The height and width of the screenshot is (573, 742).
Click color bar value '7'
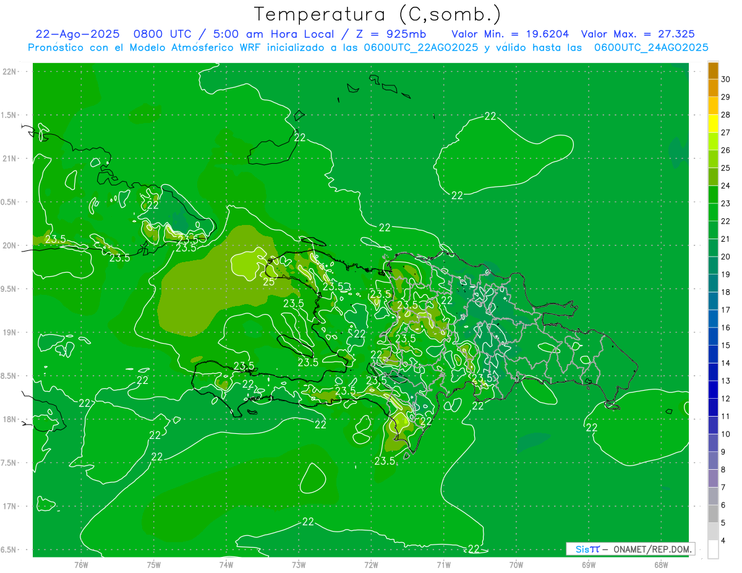(724, 488)
